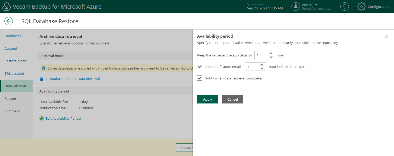
Task: Expand the Admin account dropdown
Action: pos(316,5)
